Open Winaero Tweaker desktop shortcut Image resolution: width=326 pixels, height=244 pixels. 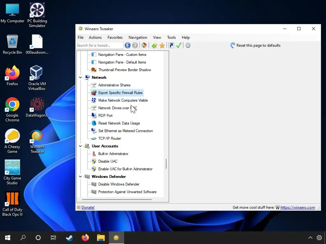(37, 141)
